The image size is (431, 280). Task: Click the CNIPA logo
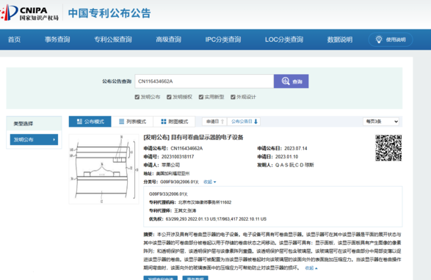[29, 12]
